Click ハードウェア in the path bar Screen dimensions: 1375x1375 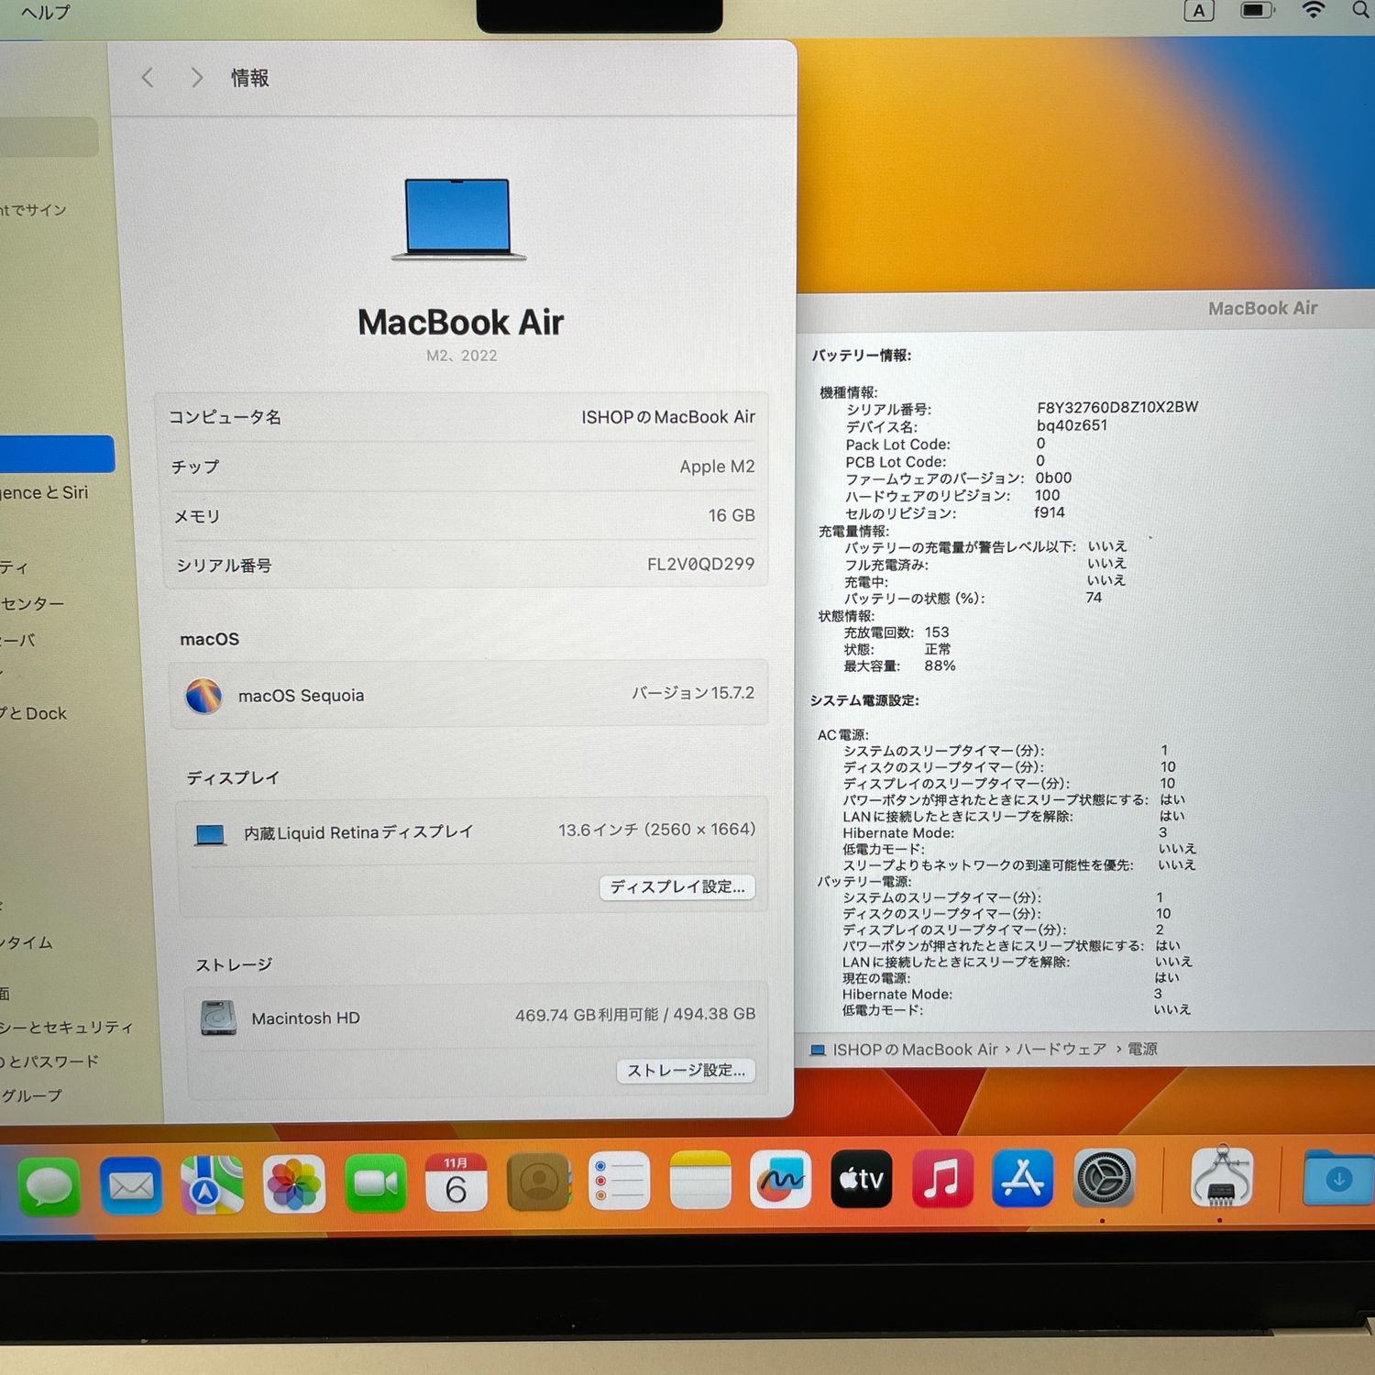(x=1061, y=1050)
